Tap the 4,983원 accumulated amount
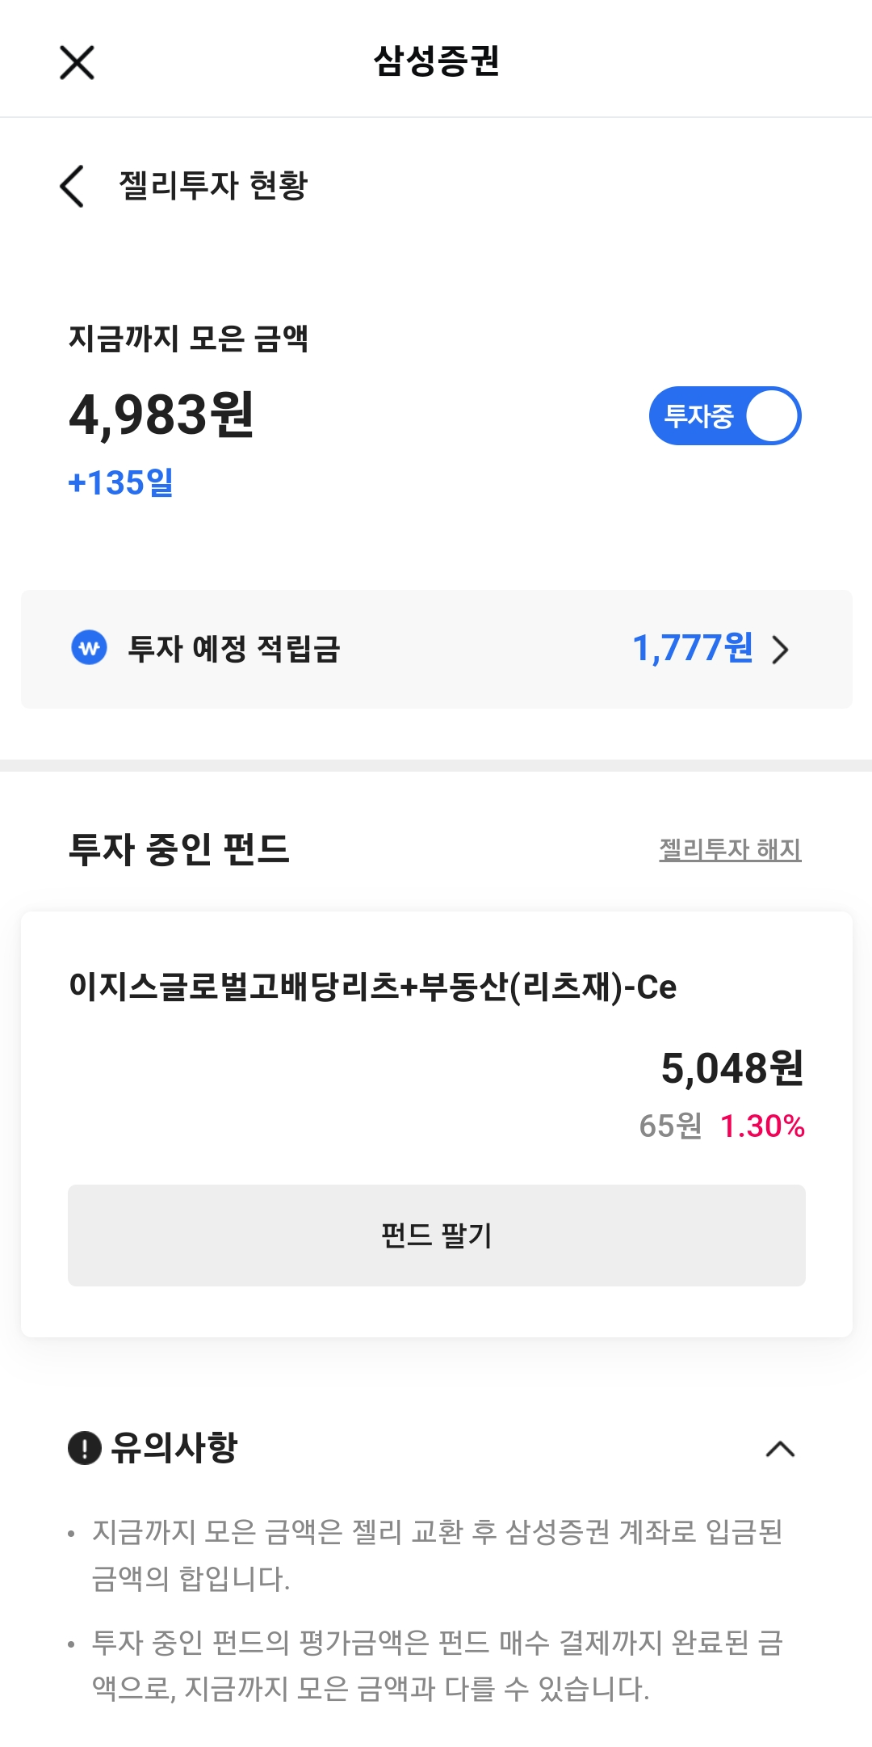 161,415
